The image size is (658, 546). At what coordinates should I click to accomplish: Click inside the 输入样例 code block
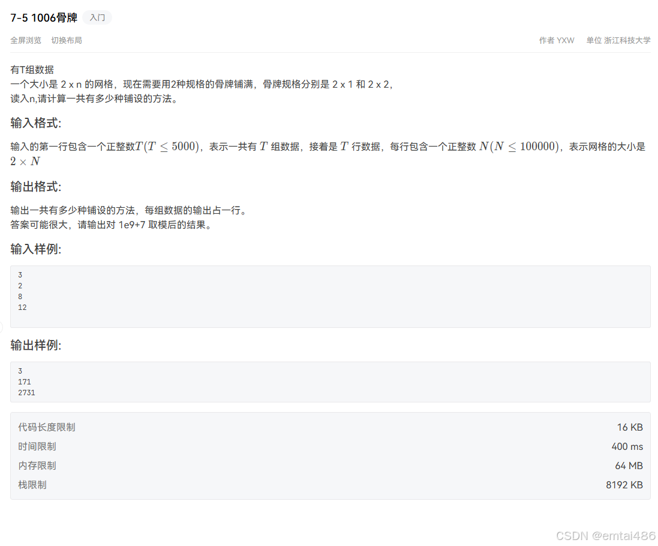pos(330,297)
